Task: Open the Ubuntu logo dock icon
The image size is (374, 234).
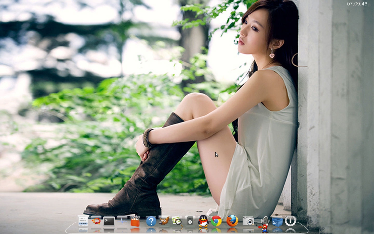Action: (x=96, y=221)
